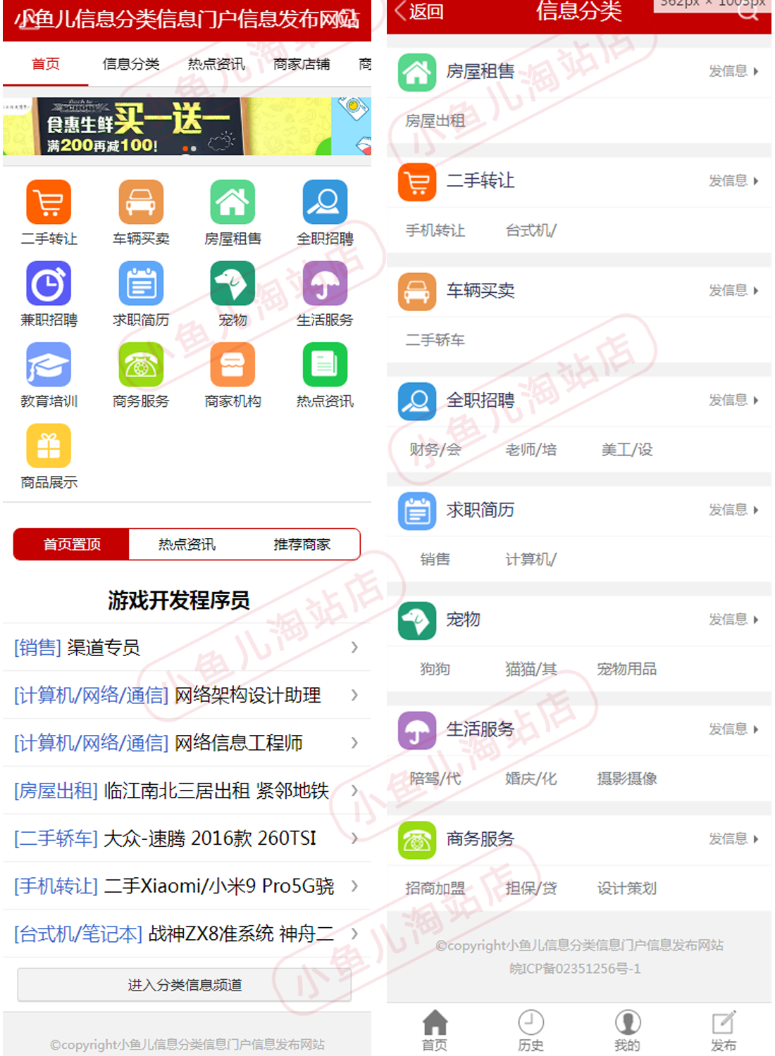
Task: Open listing 大众-速腾 2016款 260TSI
Action: pyautogui.click(x=187, y=838)
